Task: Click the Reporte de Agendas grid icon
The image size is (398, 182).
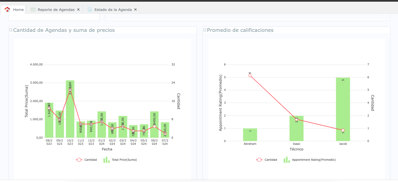Action: [33, 10]
